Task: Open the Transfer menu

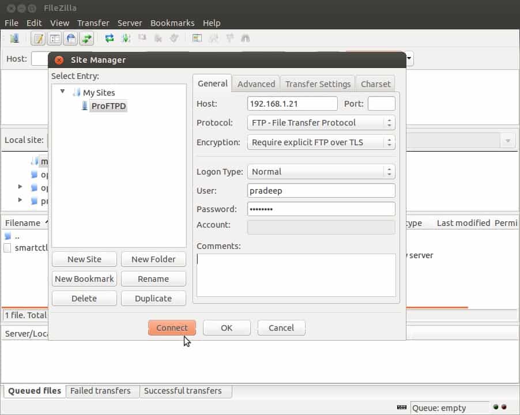Action: click(x=93, y=23)
